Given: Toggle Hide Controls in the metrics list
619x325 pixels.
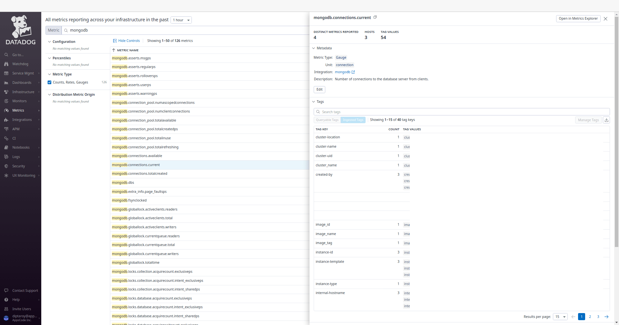Looking at the screenshot, I should pyautogui.click(x=126, y=41).
